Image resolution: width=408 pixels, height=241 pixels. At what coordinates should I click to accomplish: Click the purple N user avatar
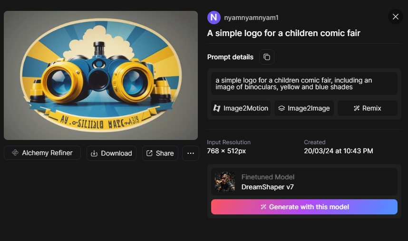214,18
